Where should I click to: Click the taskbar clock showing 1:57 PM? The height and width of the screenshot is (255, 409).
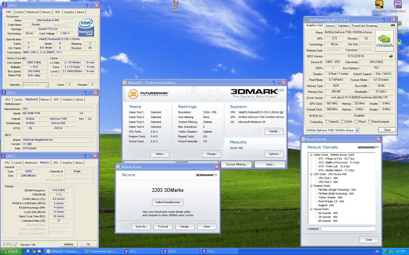pyautogui.click(x=400, y=251)
